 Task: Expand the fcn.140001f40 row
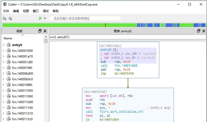[4, 68]
